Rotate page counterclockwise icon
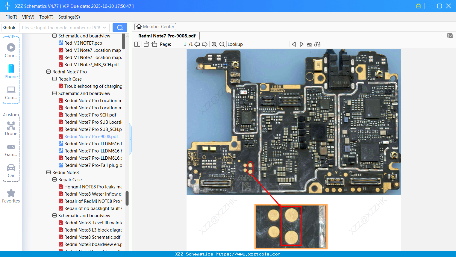This screenshot has width=456, height=257. click(x=146, y=44)
